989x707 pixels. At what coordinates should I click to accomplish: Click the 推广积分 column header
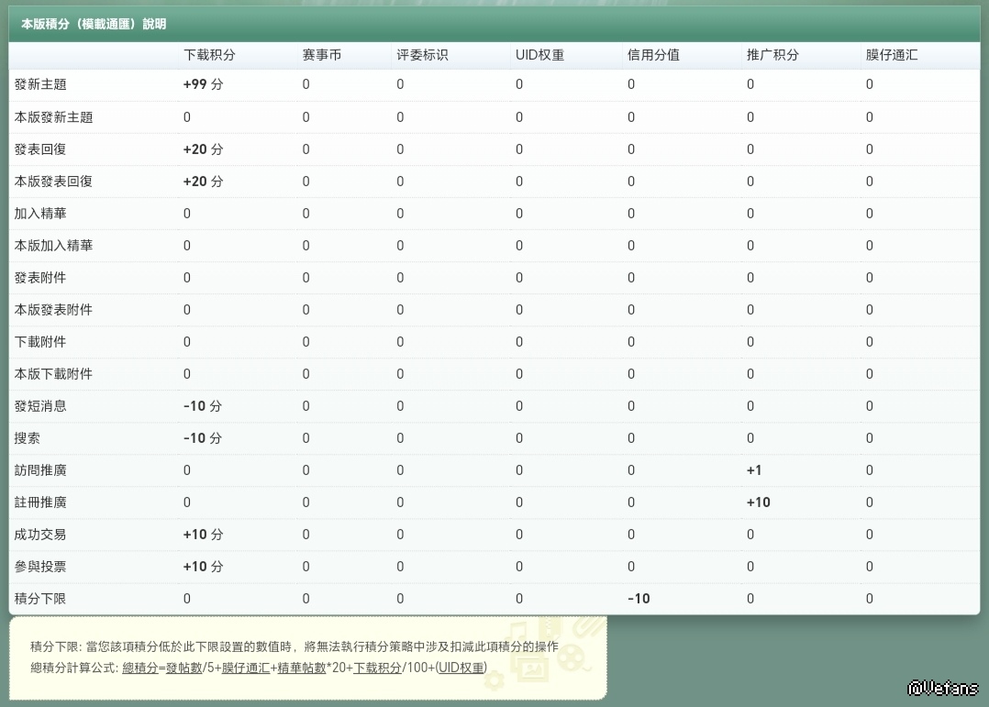coord(772,55)
